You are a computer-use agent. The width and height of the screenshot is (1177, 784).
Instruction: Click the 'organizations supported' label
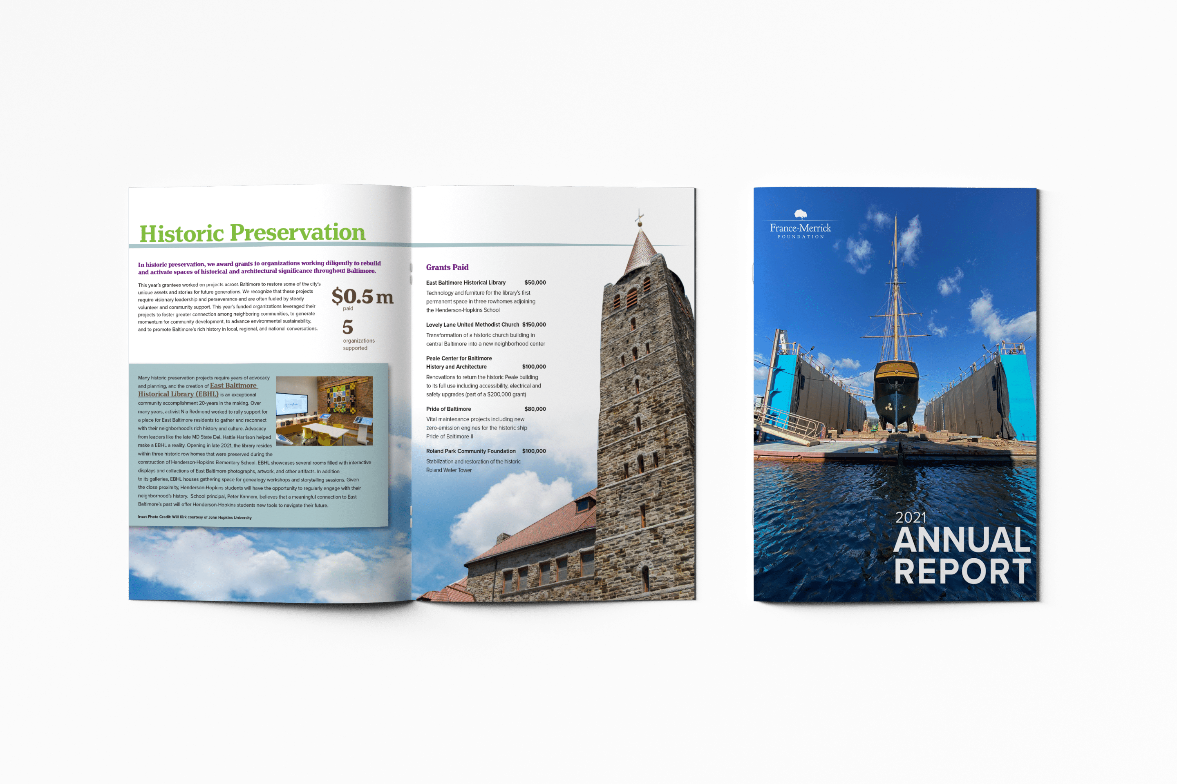pyautogui.click(x=358, y=345)
